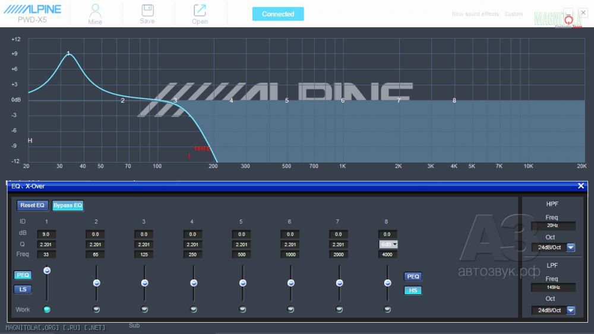This screenshot has height=334, width=594.
Task: Click the H high-pass marker on graph
Action: point(30,141)
